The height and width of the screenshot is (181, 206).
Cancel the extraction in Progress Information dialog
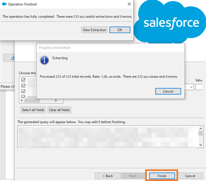click(168, 91)
